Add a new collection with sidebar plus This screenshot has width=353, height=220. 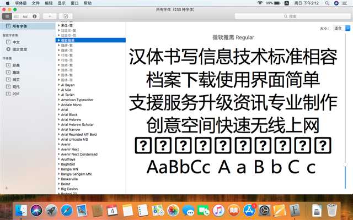point(7,188)
